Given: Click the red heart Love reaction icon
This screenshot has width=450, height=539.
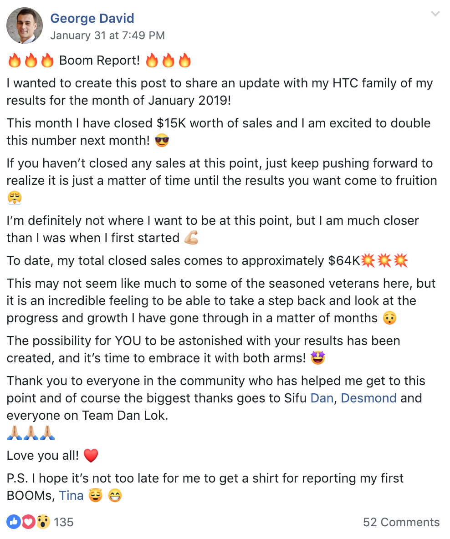Looking at the screenshot, I should 28,522.
